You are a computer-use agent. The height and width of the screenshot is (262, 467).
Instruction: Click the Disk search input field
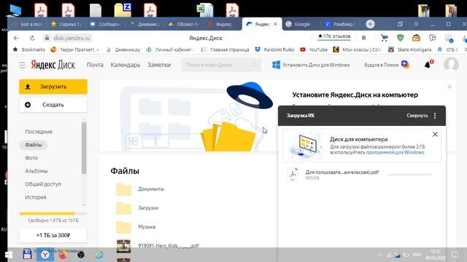(x=221, y=65)
